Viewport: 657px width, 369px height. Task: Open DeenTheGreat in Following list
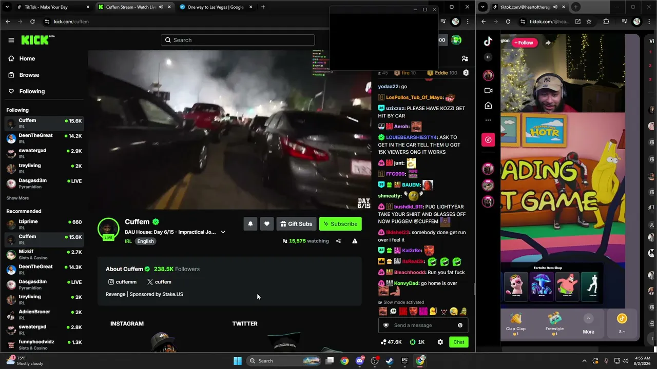(x=43, y=138)
